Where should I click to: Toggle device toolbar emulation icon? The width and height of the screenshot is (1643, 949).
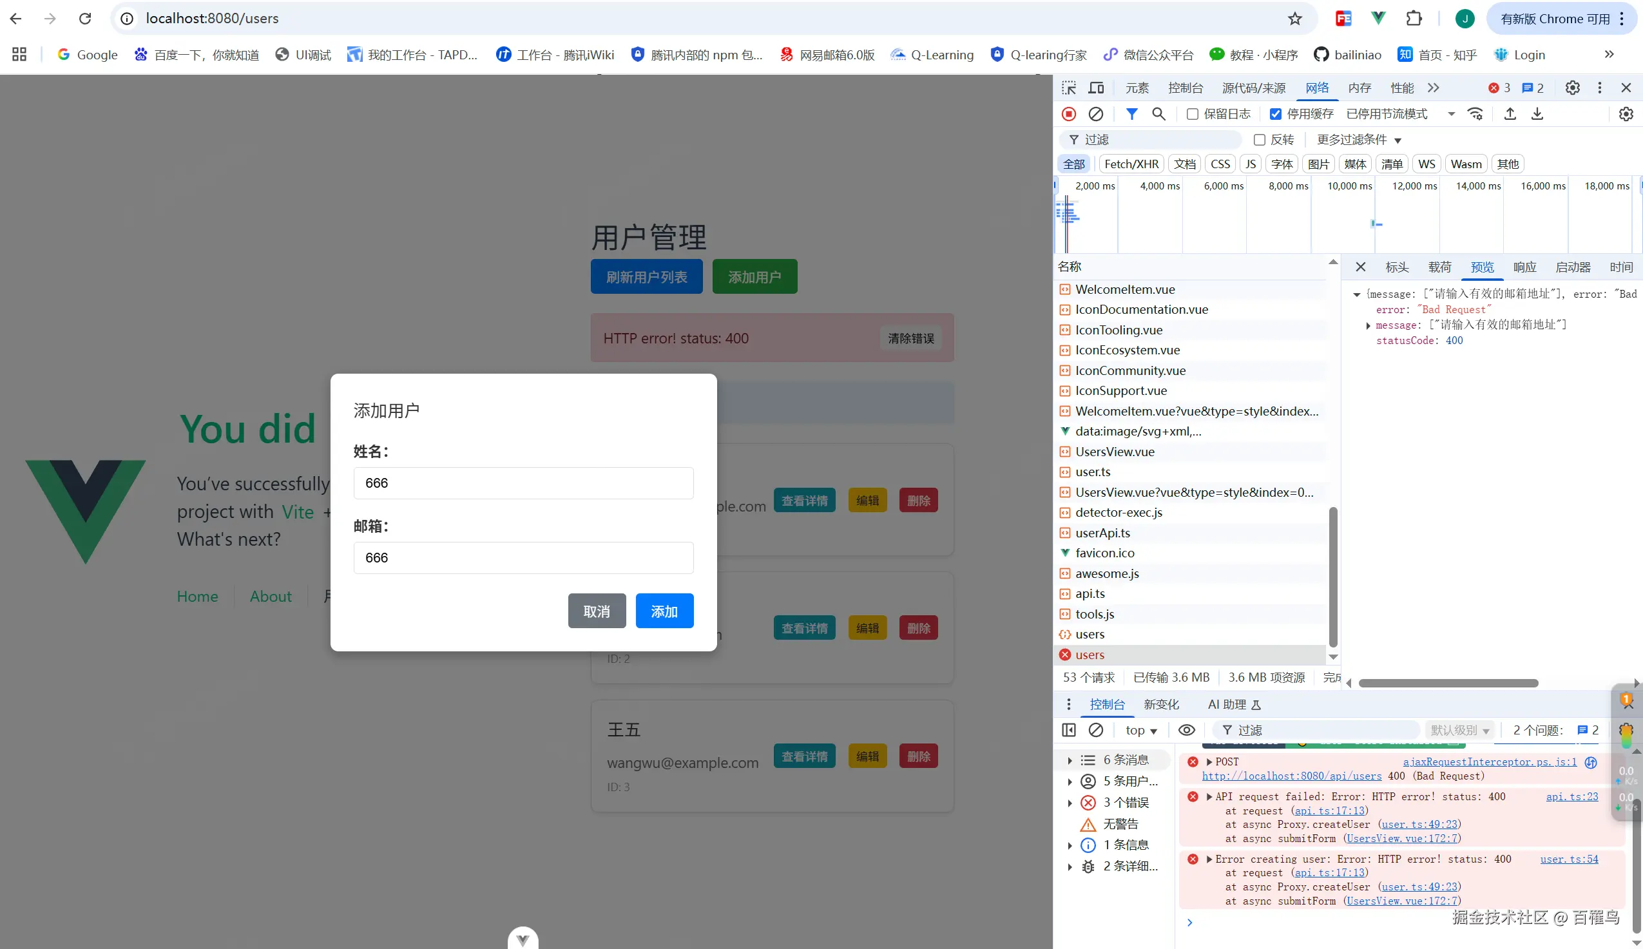(x=1096, y=88)
